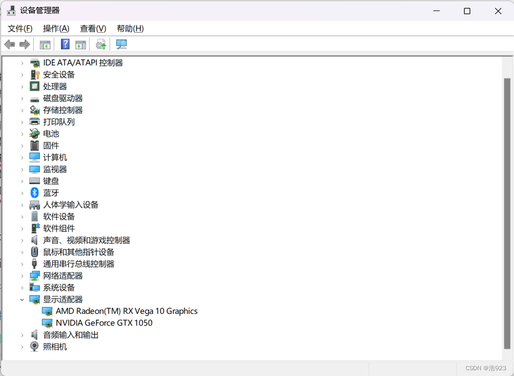Select NVIDIA GeForce GTX 1050
The image size is (514, 376).
pos(105,323)
